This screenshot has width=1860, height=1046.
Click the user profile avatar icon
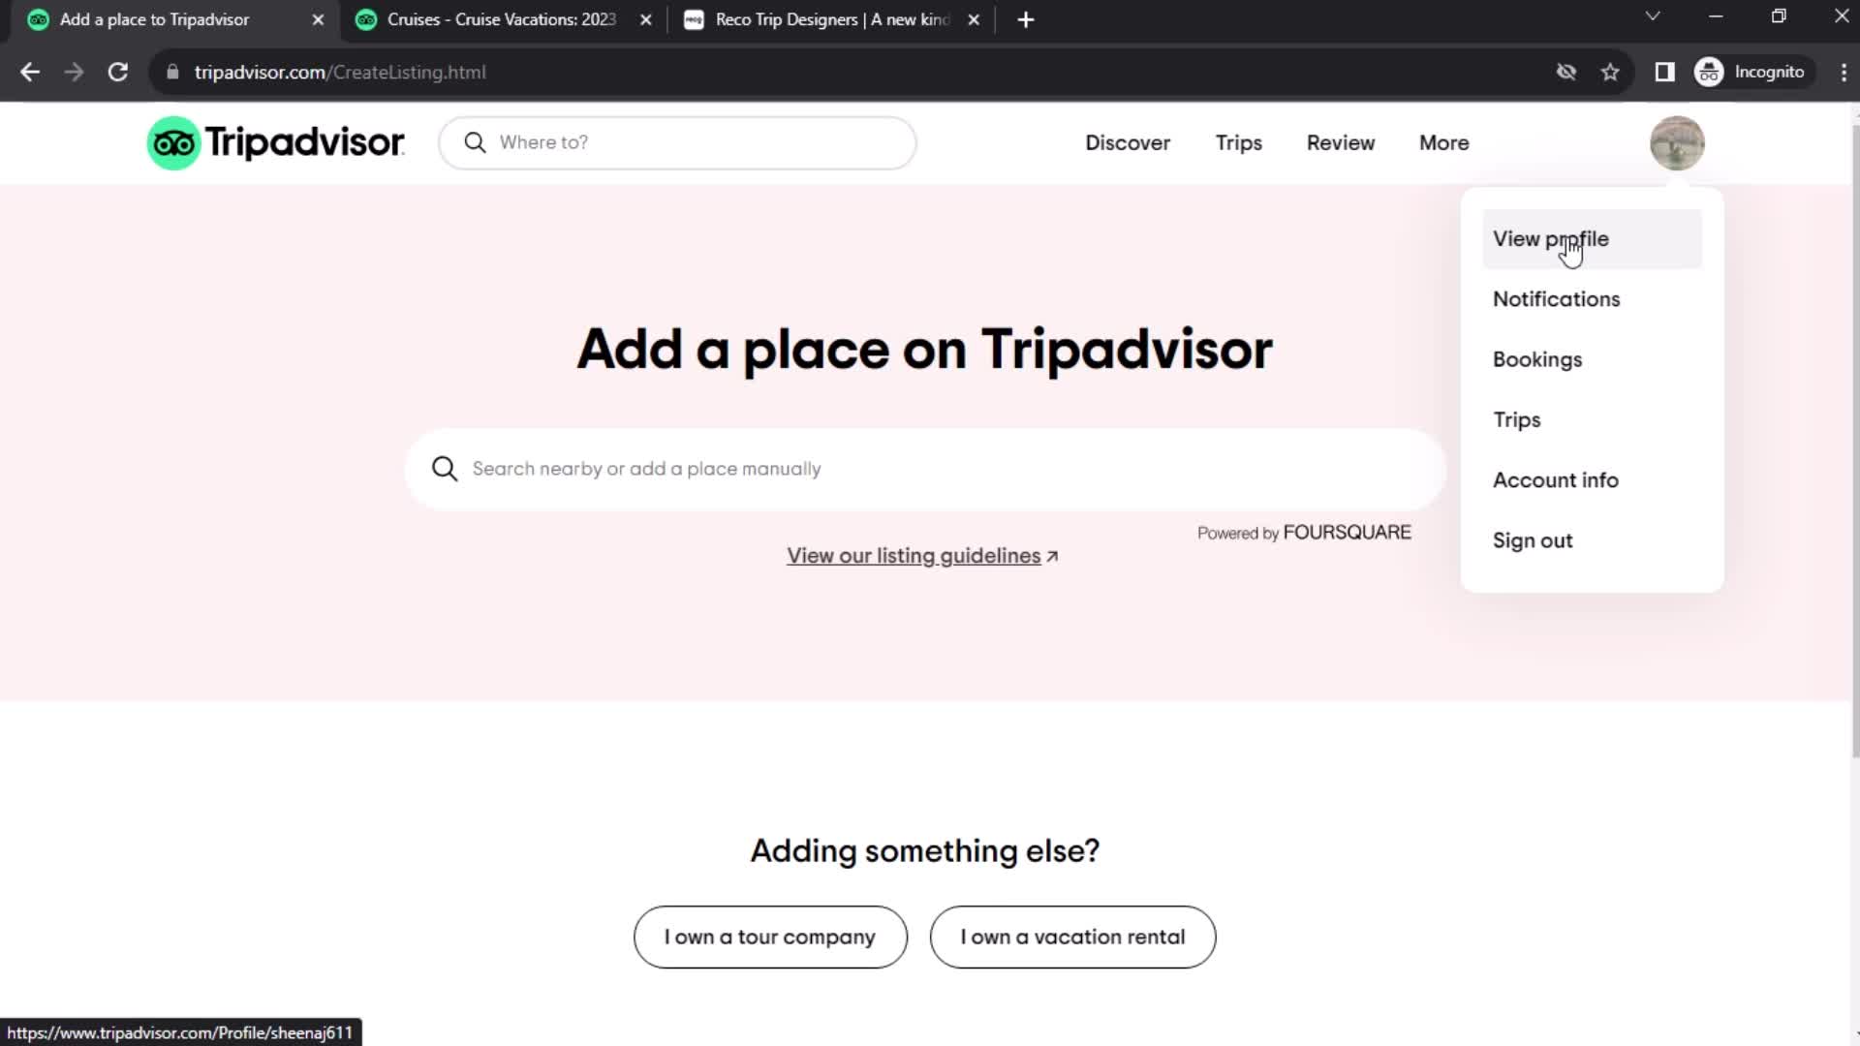pos(1676,143)
